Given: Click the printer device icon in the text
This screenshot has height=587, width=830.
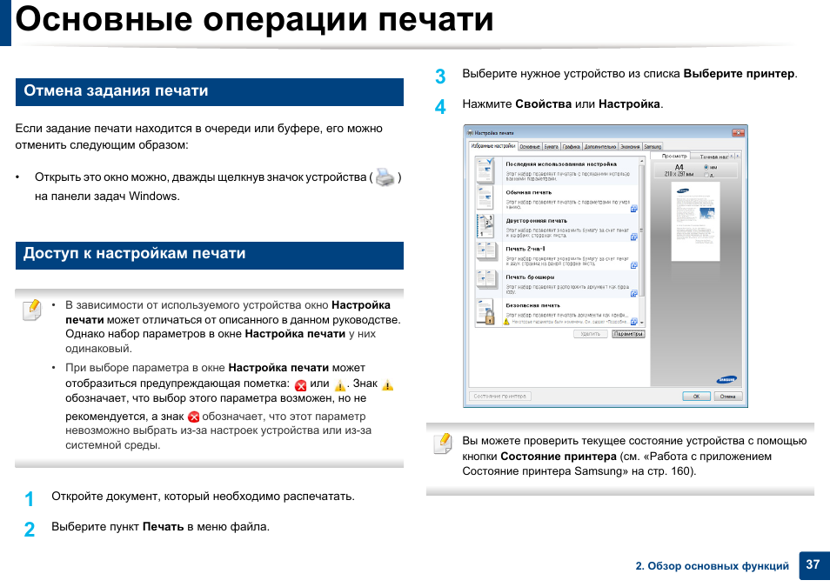Looking at the screenshot, I should coord(385,178).
